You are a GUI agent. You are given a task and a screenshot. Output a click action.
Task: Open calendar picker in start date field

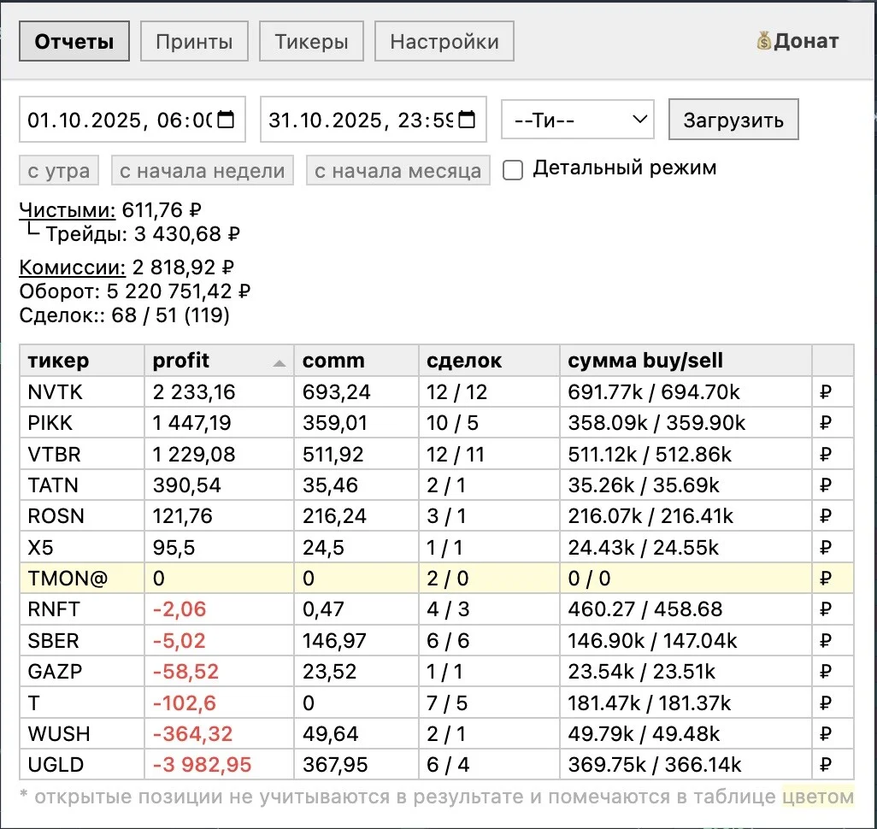(226, 120)
